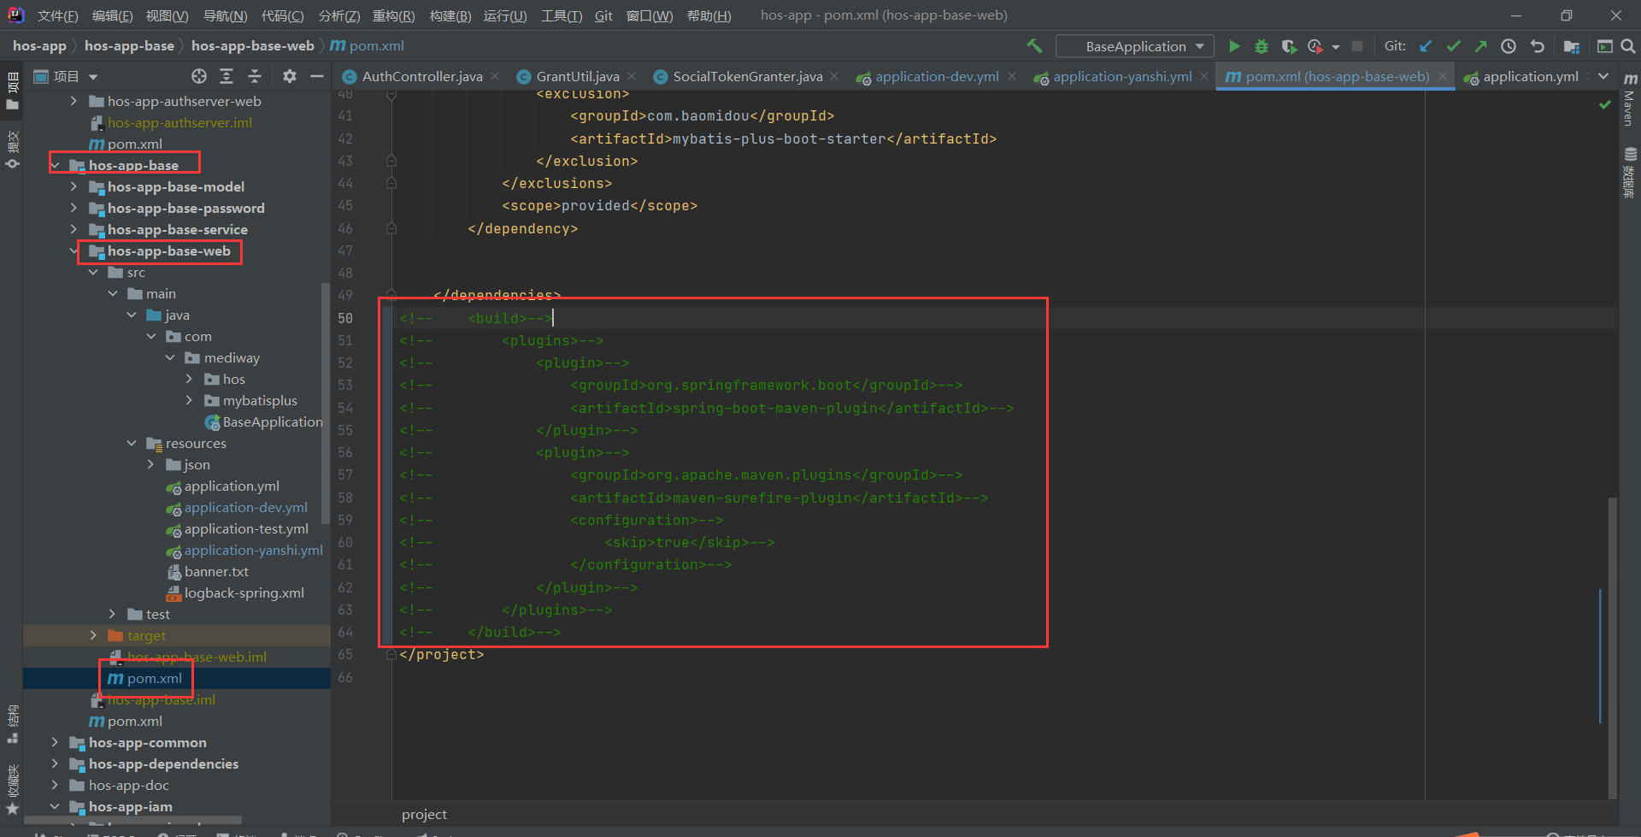Collapse the hos-app-base module
The image size is (1641, 837).
[56, 165]
